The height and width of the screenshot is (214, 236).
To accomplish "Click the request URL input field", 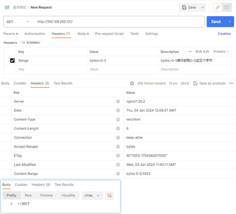I will point(119,22).
